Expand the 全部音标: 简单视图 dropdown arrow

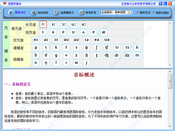pos(129,12)
